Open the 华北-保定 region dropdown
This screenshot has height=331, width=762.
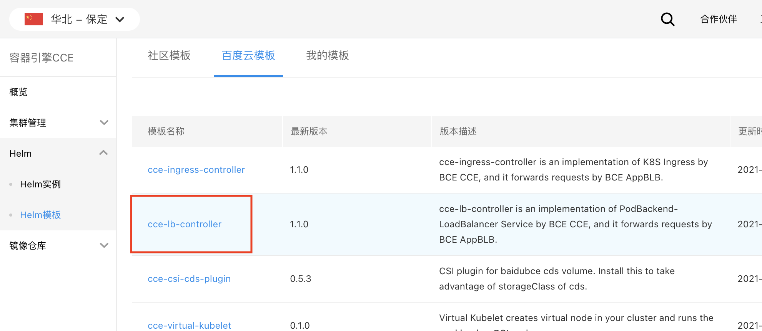coord(75,19)
